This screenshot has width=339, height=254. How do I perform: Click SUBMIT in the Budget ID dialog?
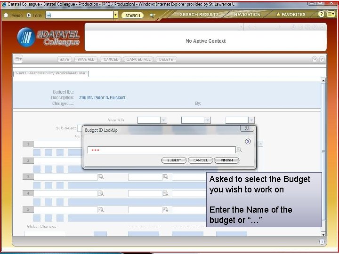[174, 160]
